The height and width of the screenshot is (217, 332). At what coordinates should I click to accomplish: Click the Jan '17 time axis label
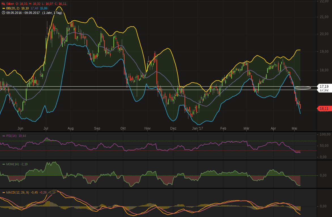click(x=197, y=128)
